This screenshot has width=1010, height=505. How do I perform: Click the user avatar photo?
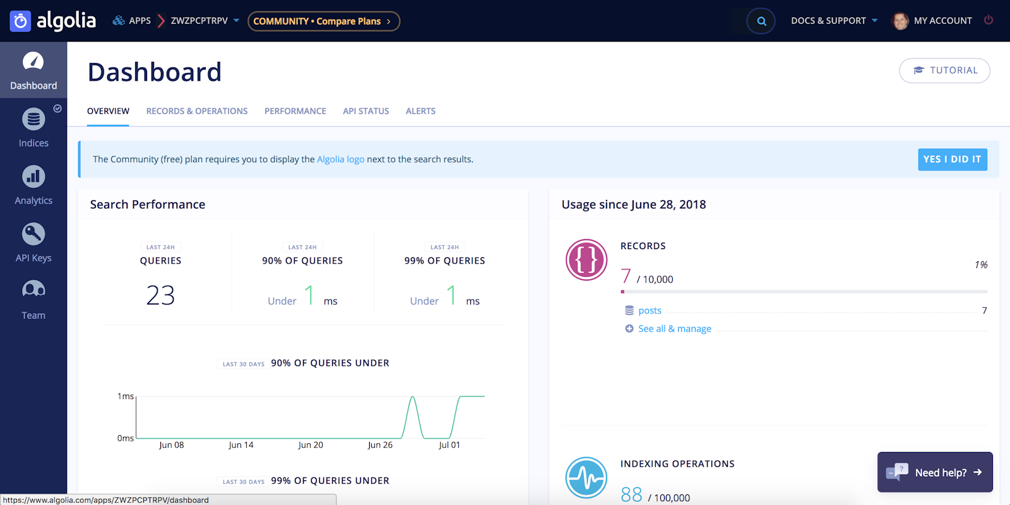coord(900,21)
